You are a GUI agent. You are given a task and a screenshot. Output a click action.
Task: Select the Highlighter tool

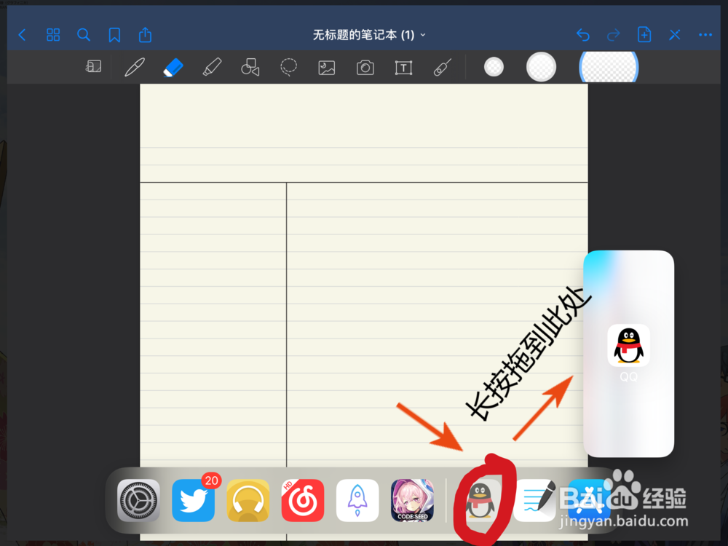point(212,67)
